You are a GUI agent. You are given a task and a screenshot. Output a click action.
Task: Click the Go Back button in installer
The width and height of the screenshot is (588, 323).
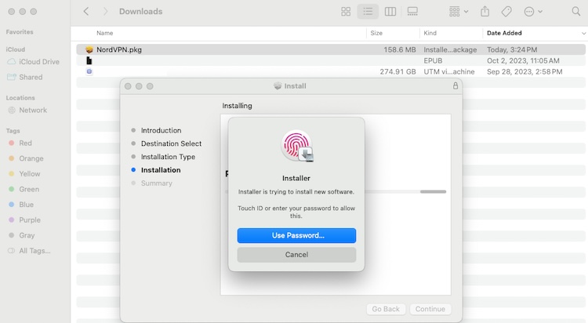386,309
